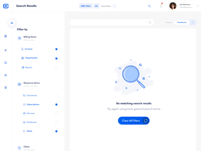201x151 pixels.
Task: Click the refresh icon in Clear All Filters
Action: (146, 121)
